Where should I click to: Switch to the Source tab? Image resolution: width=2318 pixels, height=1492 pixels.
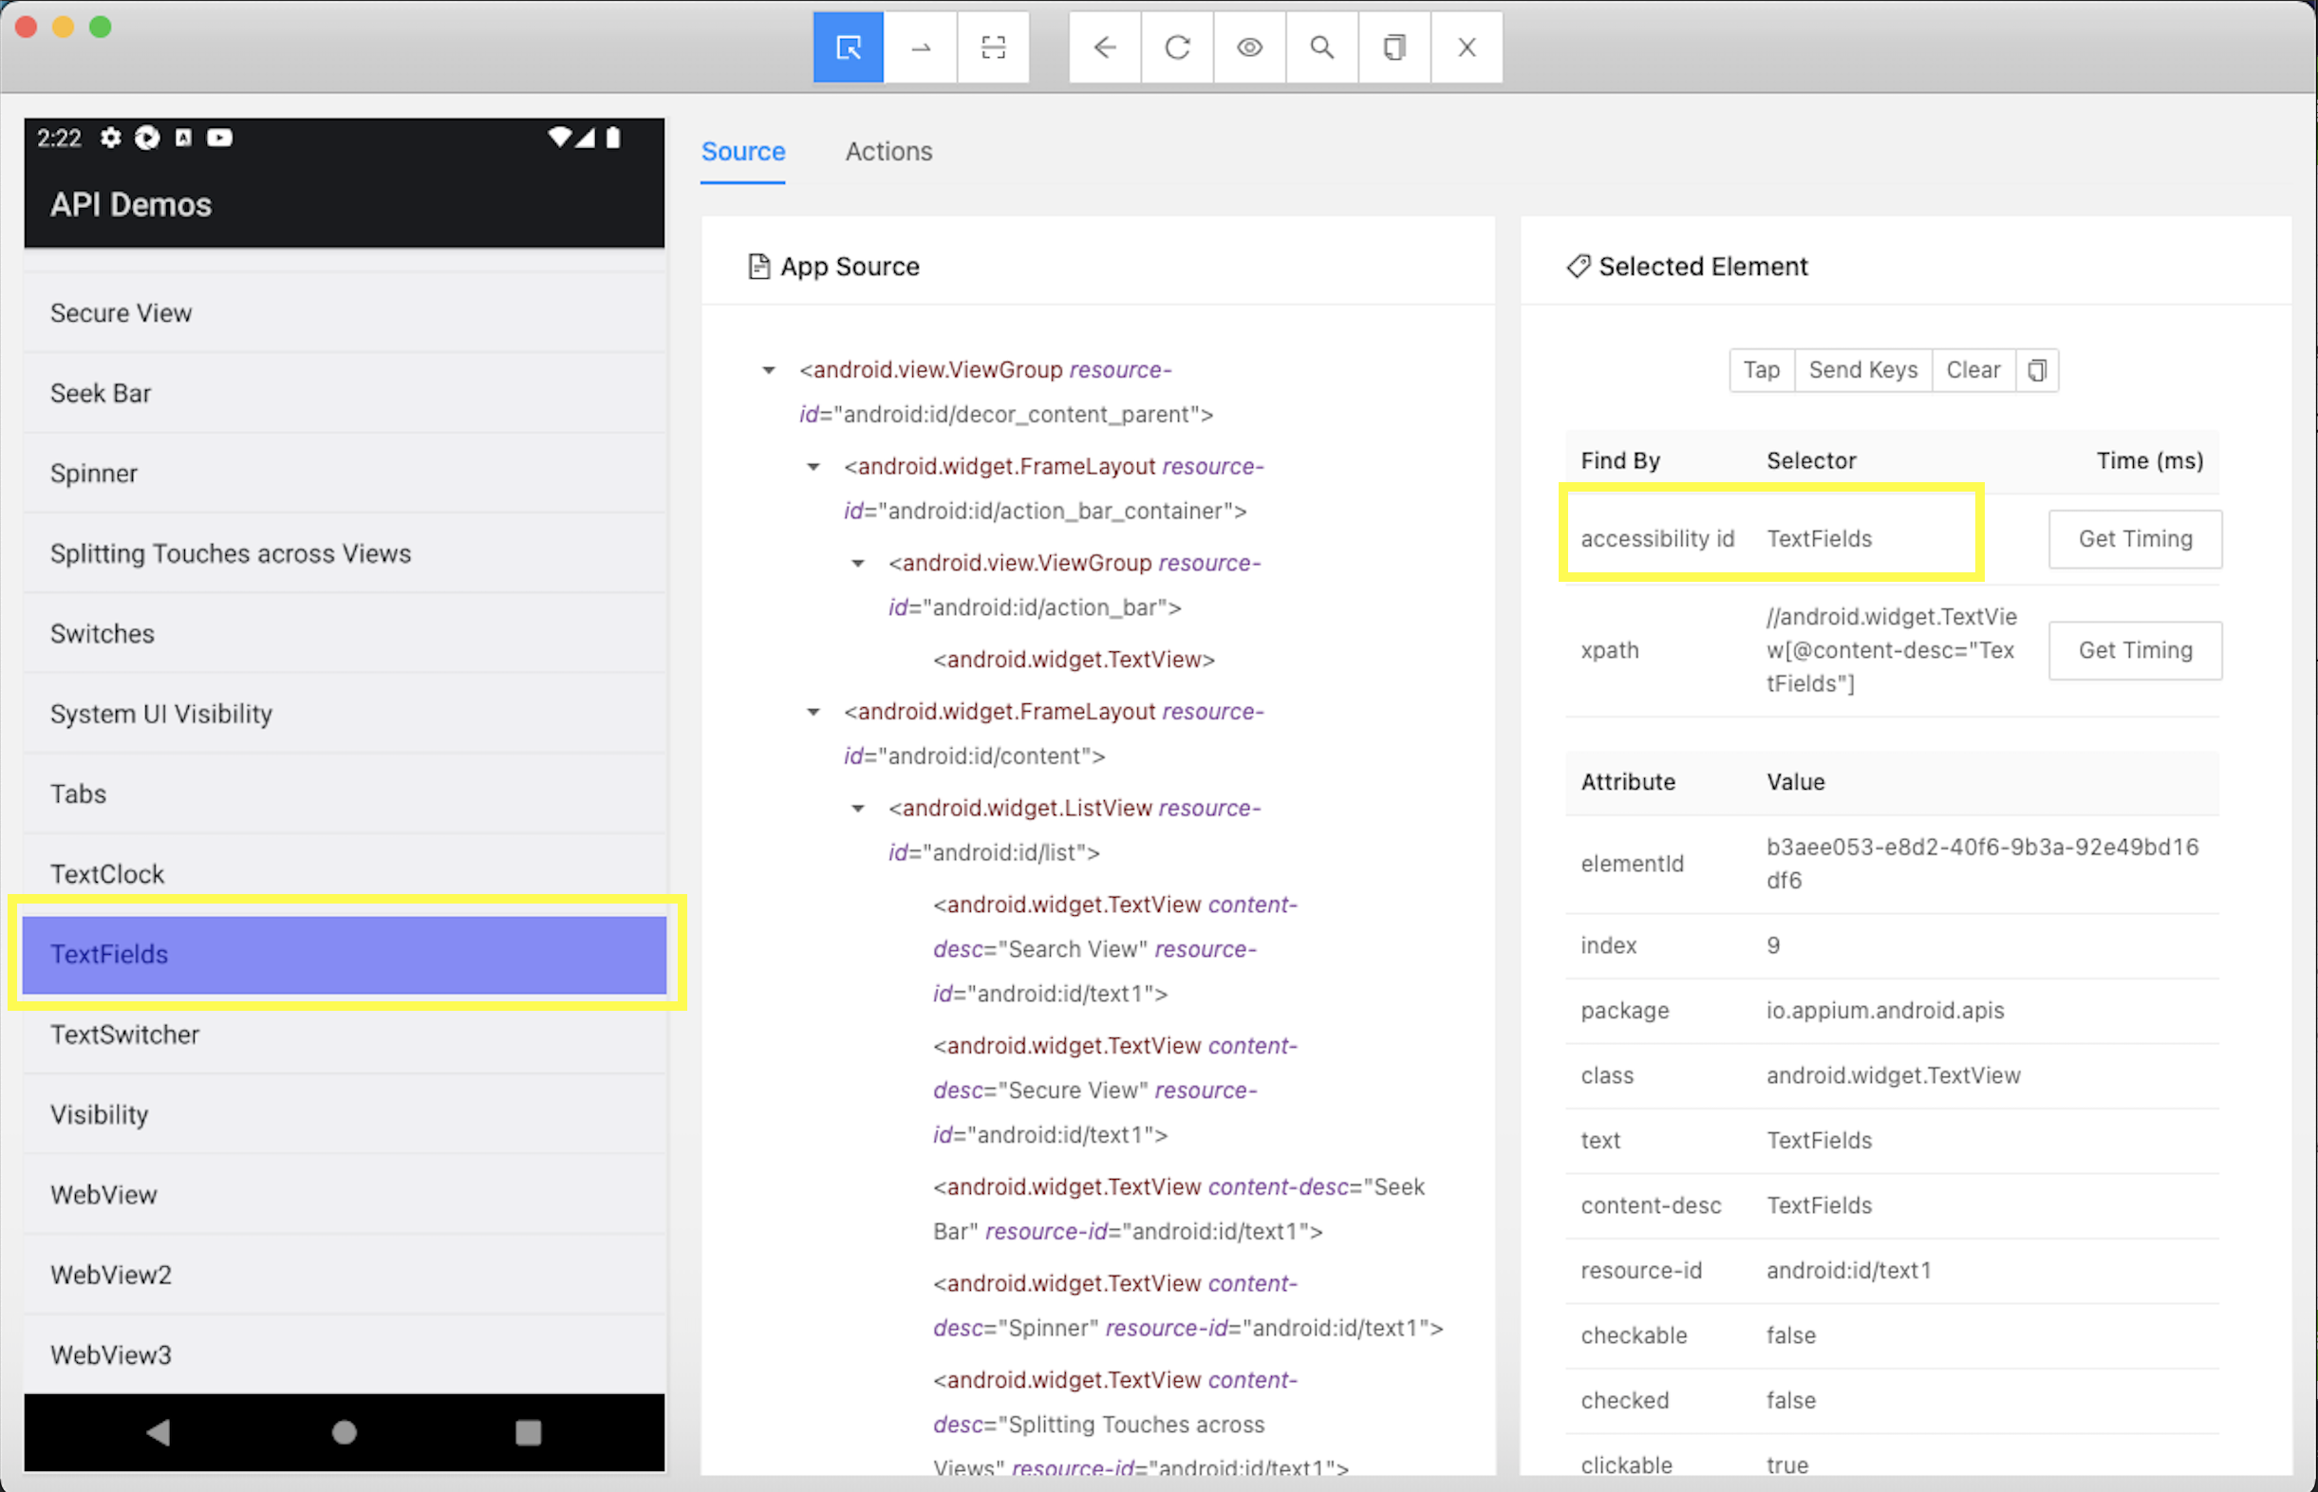click(x=743, y=151)
